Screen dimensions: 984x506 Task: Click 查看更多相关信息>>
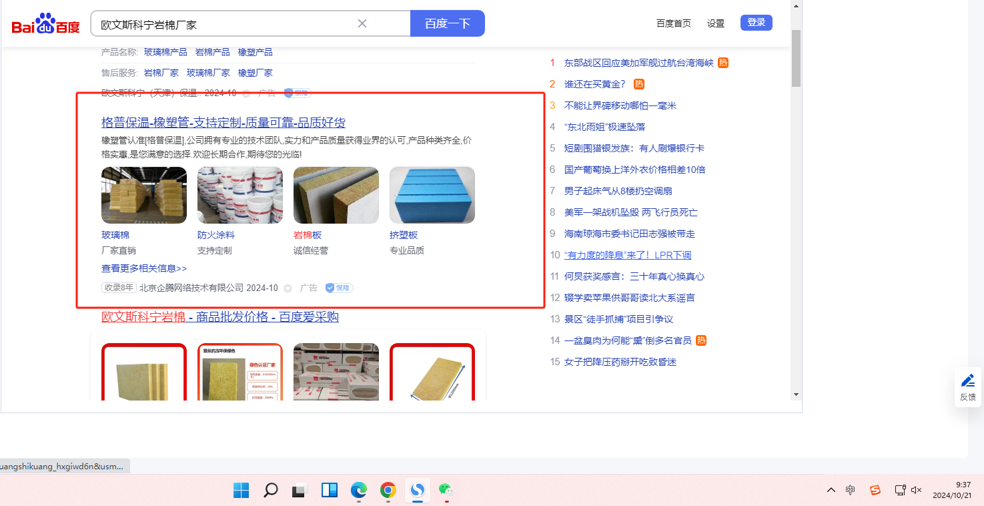coord(144,268)
